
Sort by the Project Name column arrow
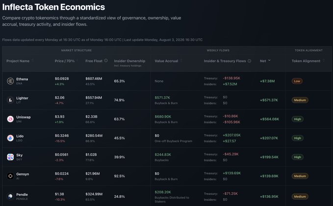(32, 61)
